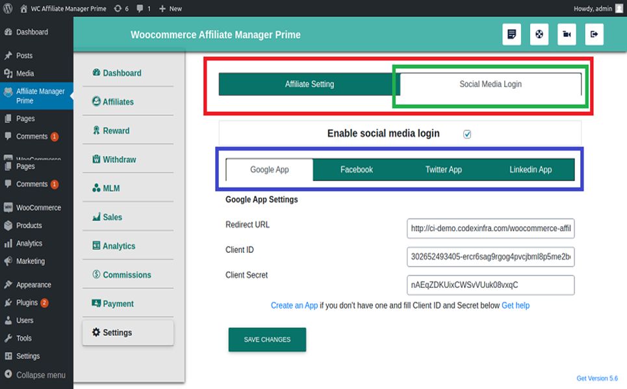Click the SAVE CHANGES button
Image resolution: width=627 pixels, height=389 pixels.
tap(267, 340)
